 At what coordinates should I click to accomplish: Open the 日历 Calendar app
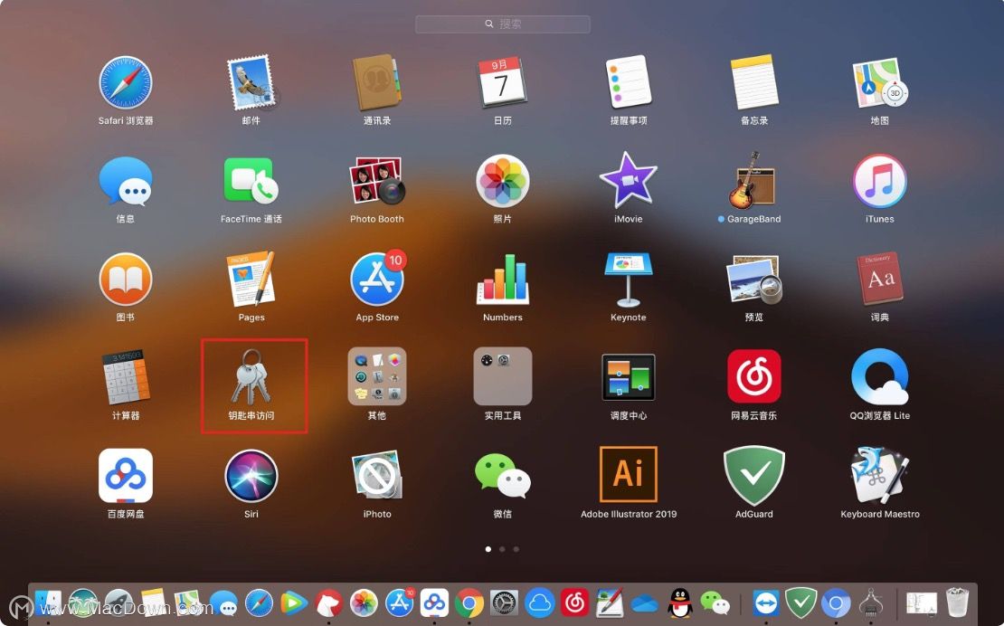[503, 82]
